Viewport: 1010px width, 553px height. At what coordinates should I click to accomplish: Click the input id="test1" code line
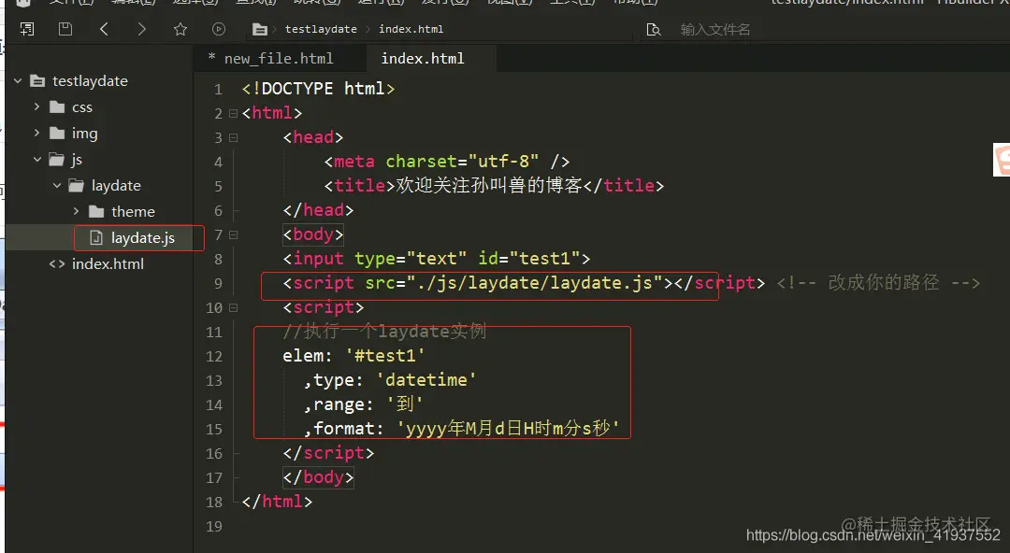coord(436,259)
